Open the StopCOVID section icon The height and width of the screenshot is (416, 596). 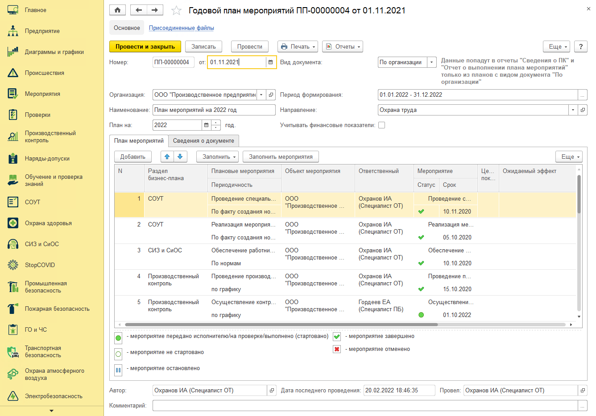(x=13, y=265)
